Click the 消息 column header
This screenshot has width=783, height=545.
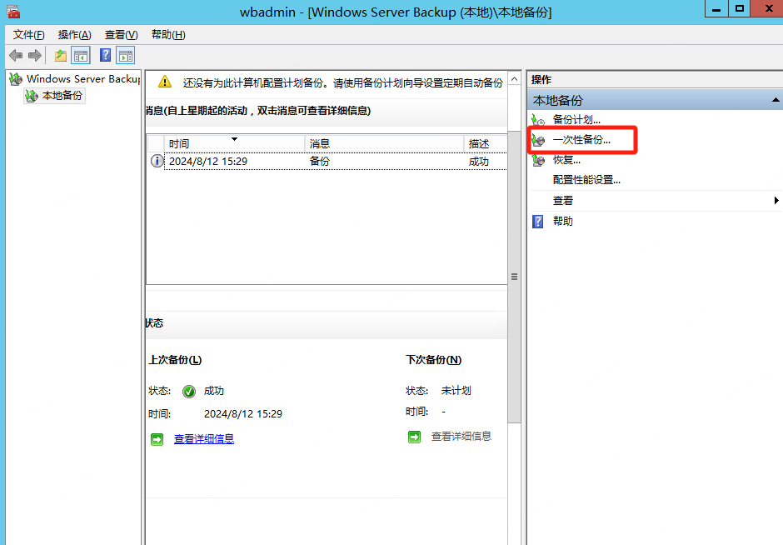tap(384, 144)
